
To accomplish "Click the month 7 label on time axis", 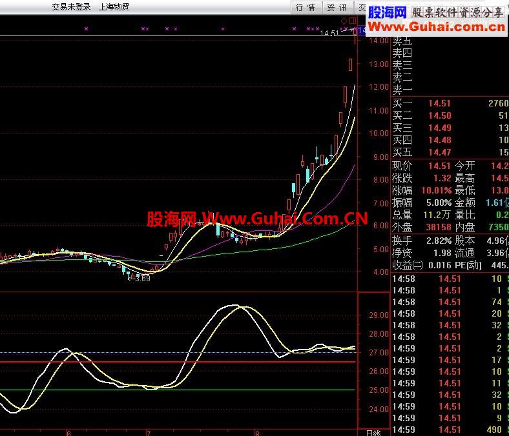I will click(149, 433).
